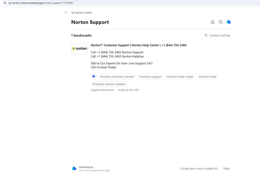Click the Norton Support heading
The width and height of the screenshot is (260, 173).
(90, 22)
